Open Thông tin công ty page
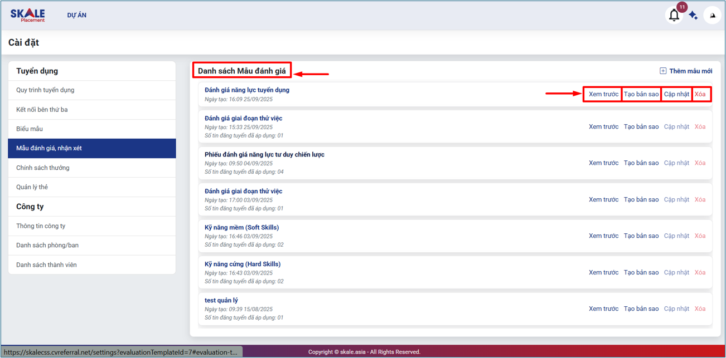Screen dimensions: 726x358 click(x=41, y=226)
